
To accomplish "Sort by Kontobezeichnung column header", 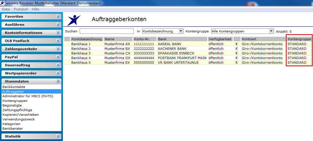I will coord(87,39).
